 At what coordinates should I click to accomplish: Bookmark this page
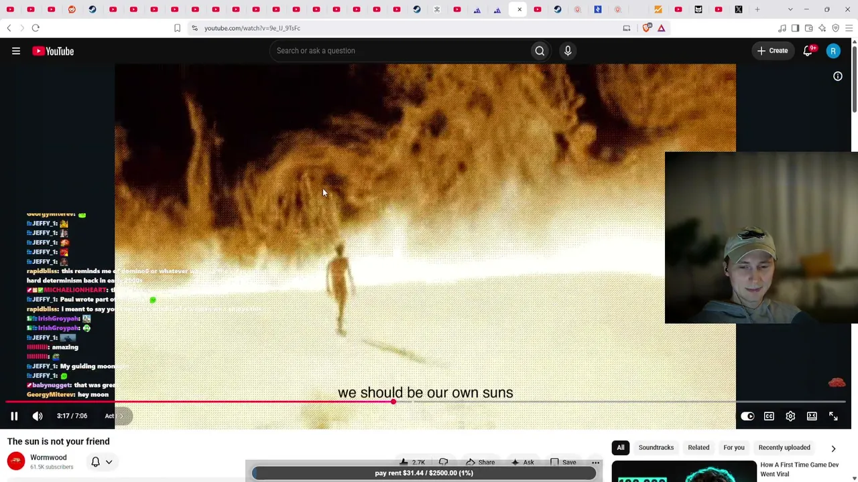pyautogui.click(x=177, y=28)
